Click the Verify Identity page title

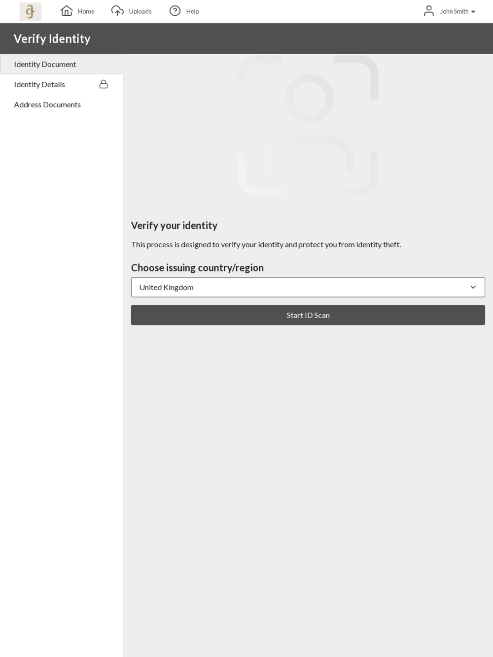coord(52,39)
